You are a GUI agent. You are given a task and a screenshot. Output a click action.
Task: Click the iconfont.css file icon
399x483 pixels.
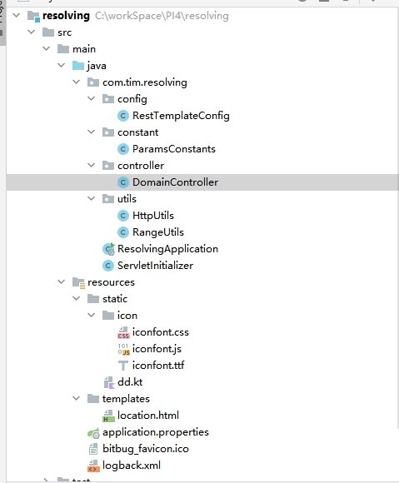click(123, 332)
